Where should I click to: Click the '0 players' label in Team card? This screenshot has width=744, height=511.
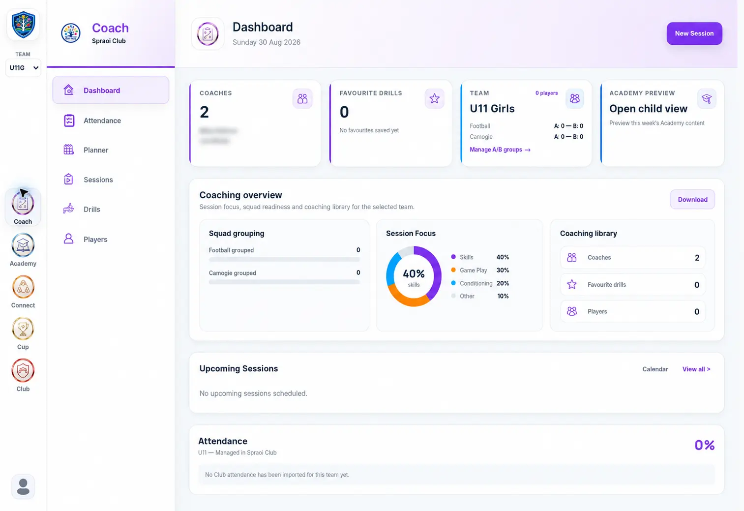click(546, 93)
